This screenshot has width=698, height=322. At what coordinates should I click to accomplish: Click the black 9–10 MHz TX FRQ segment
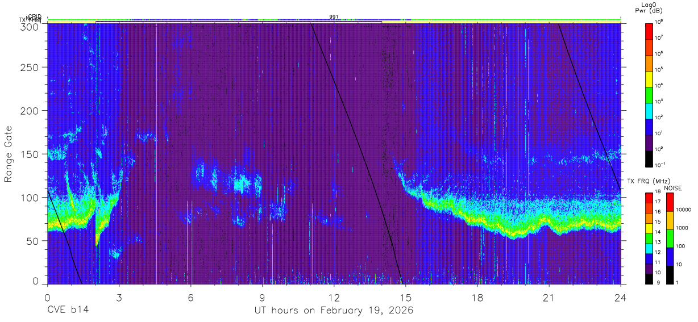(649, 278)
